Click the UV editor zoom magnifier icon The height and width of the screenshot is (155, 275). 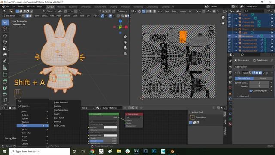tap(223, 17)
